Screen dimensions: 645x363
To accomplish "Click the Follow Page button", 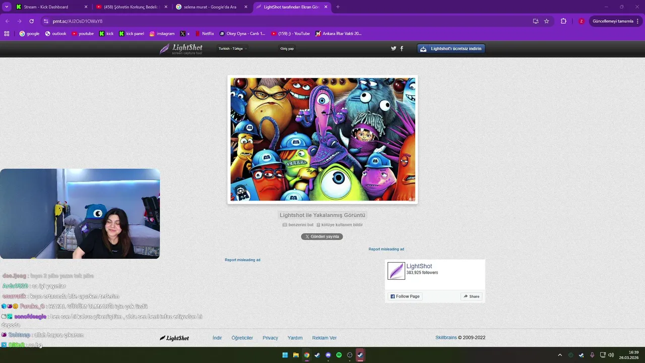I will (405, 296).
